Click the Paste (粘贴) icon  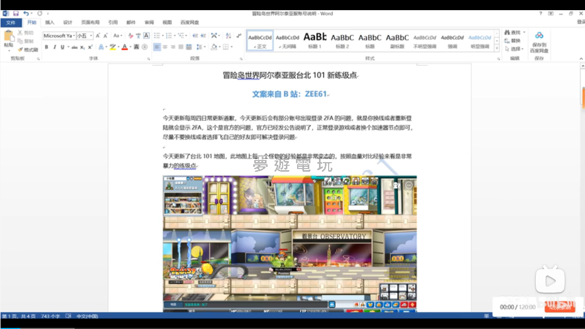(9, 37)
